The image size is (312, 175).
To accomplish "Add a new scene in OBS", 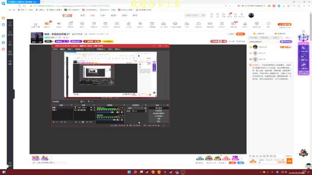I will point(53,122).
